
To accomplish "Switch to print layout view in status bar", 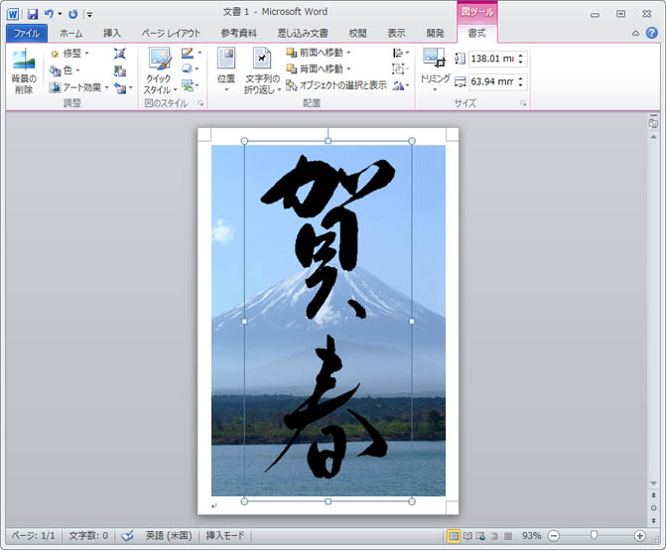I will pyautogui.click(x=454, y=536).
